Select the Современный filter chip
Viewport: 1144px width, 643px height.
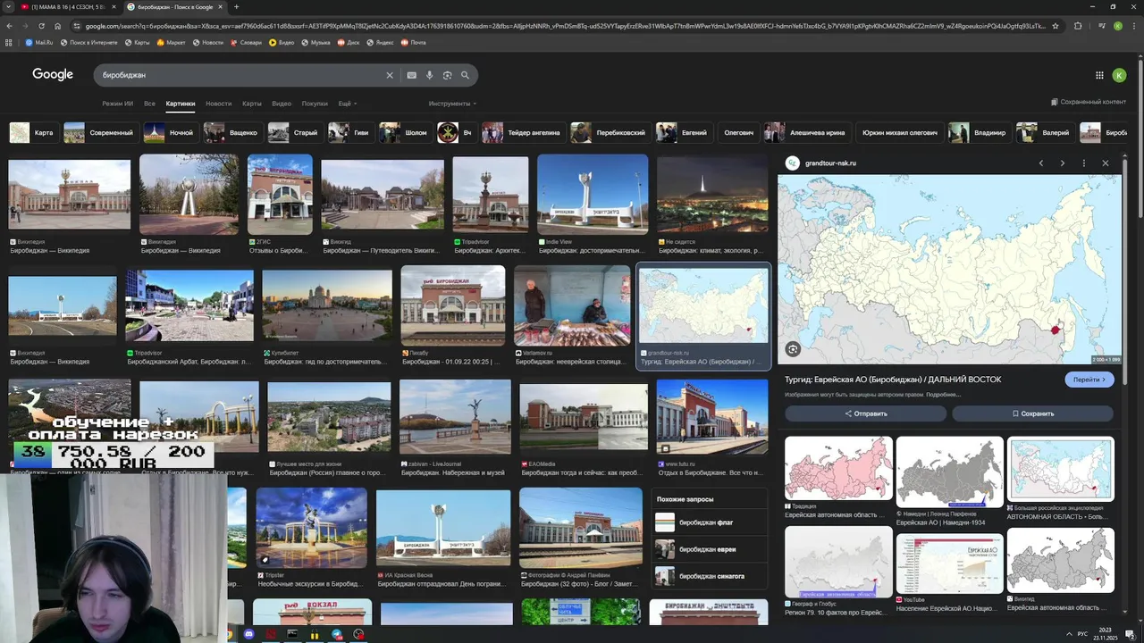[100, 132]
